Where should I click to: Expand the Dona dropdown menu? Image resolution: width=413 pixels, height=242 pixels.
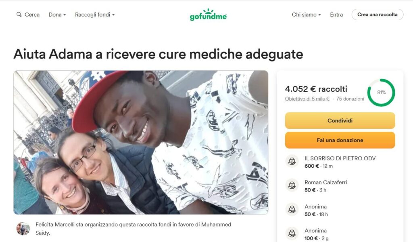[x=57, y=15]
